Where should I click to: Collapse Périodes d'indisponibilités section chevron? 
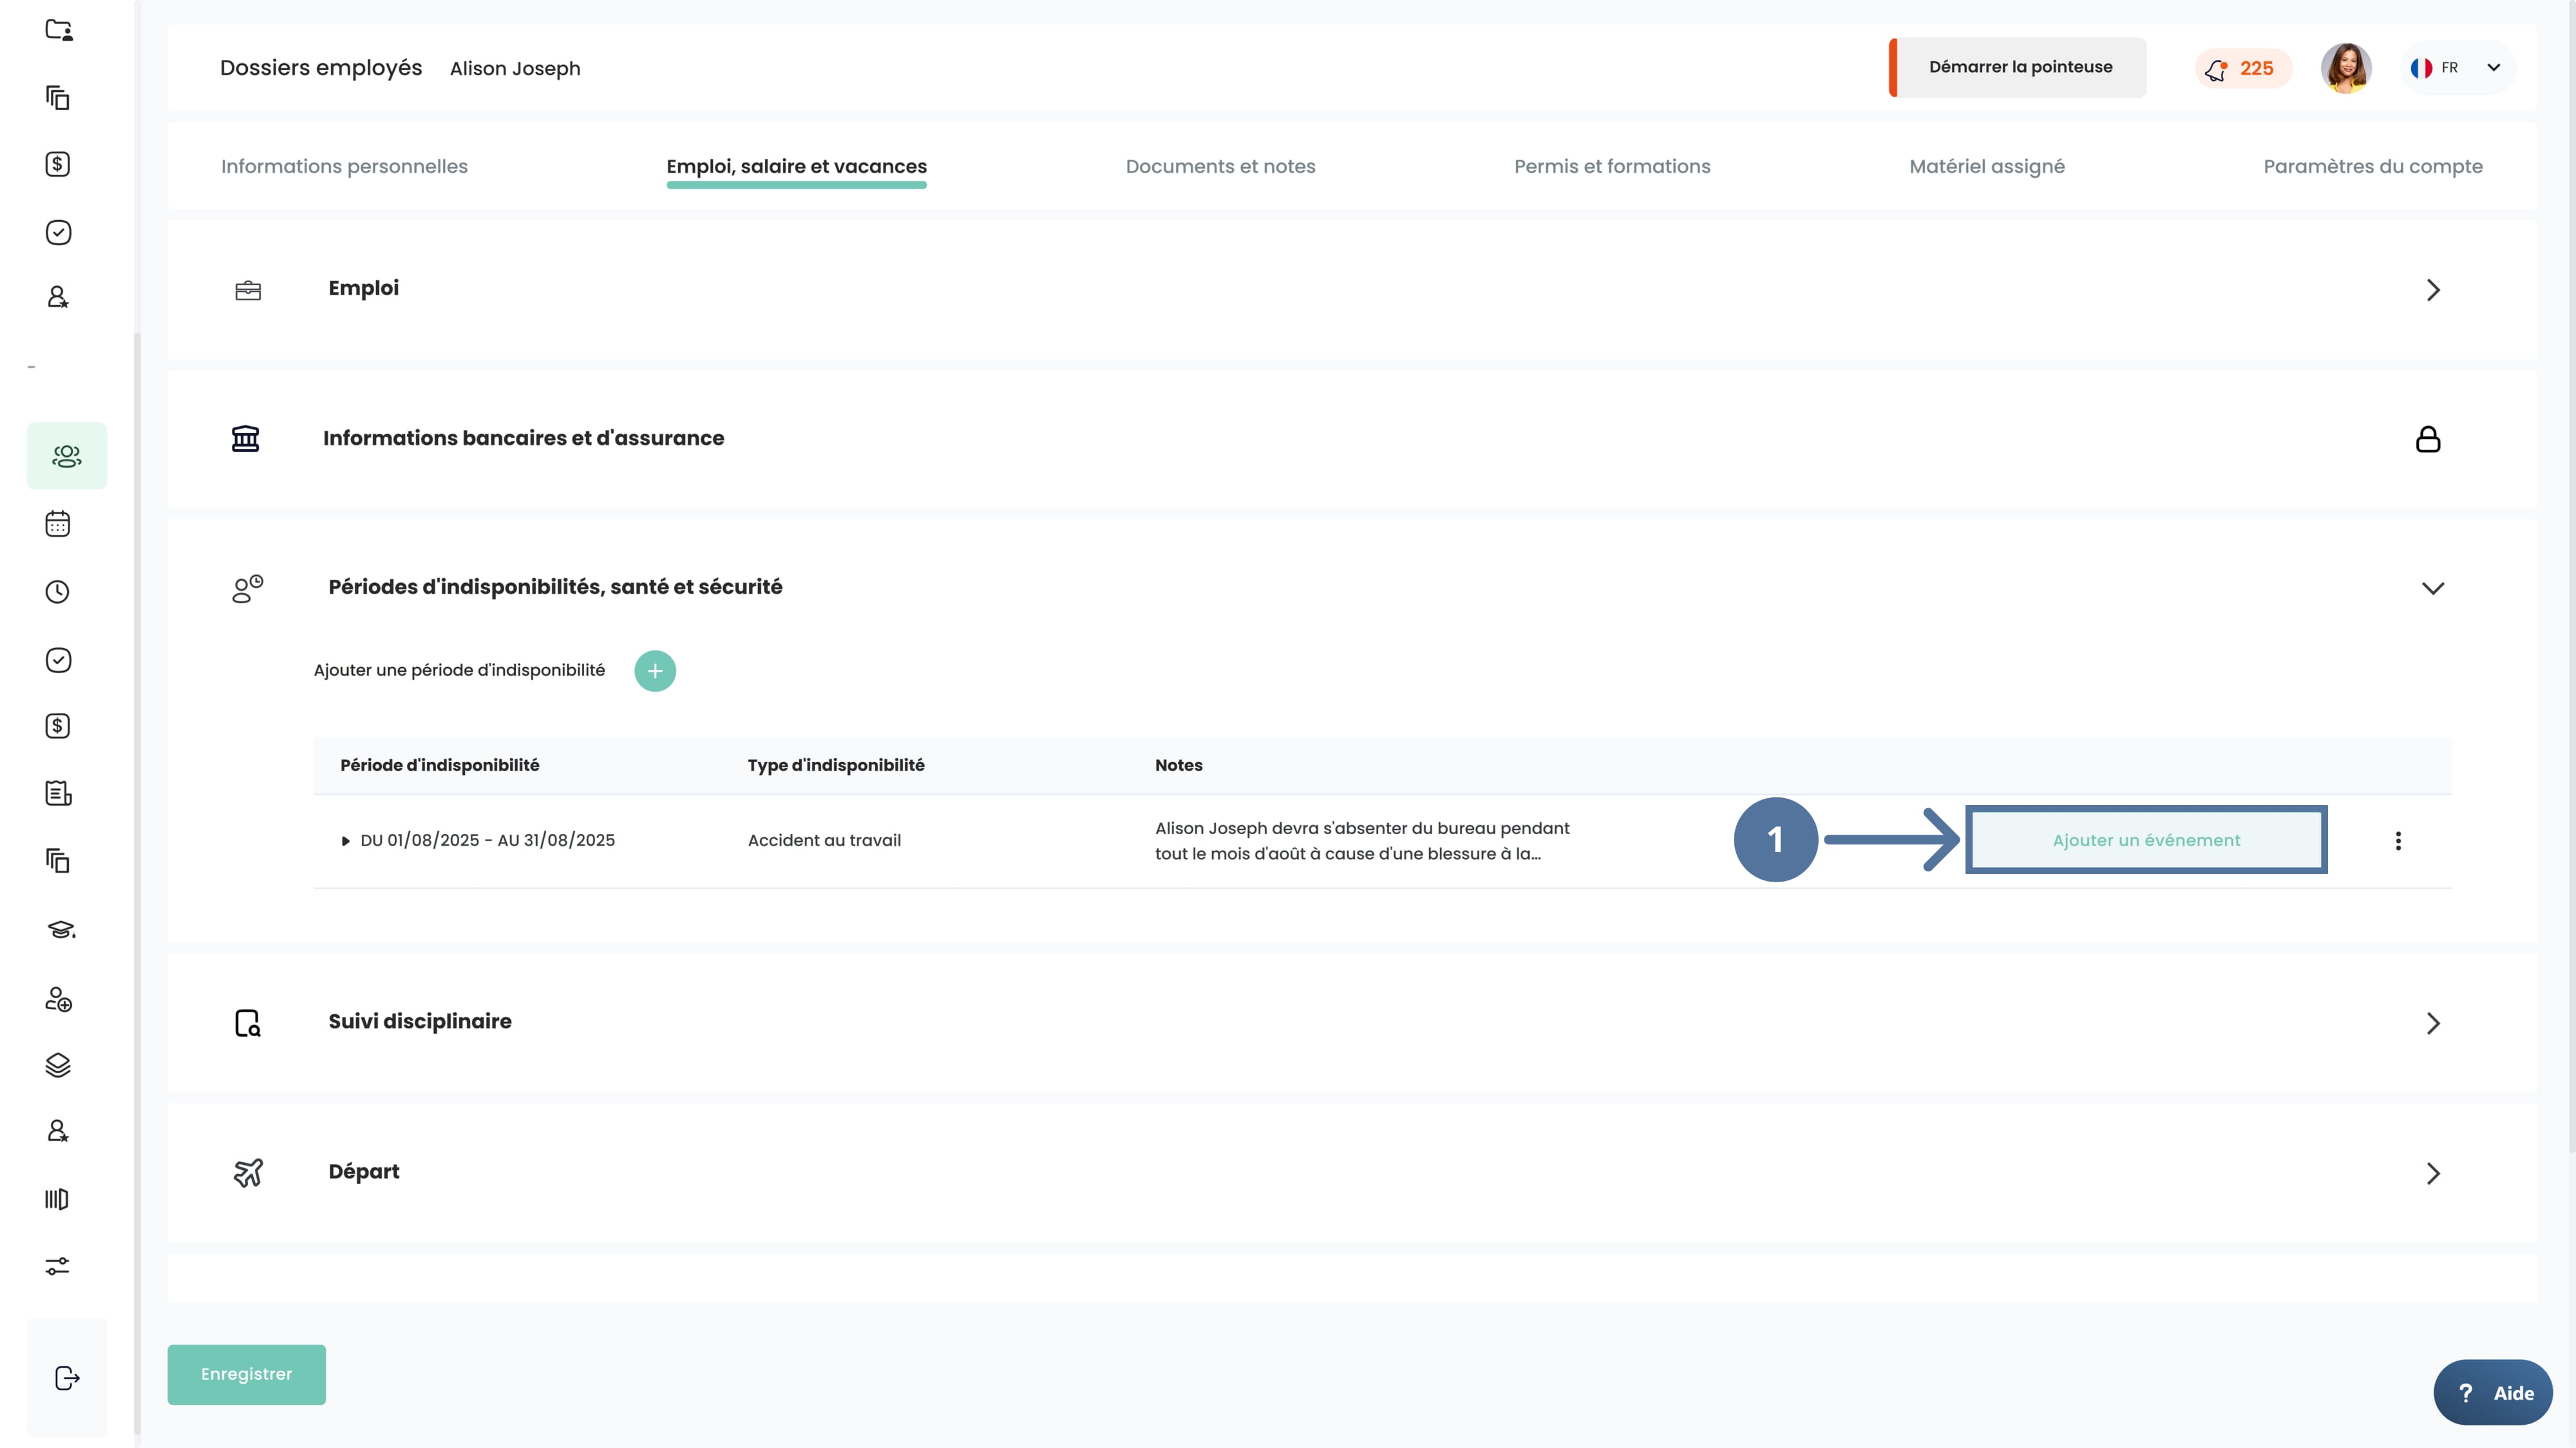[2432, 588]
